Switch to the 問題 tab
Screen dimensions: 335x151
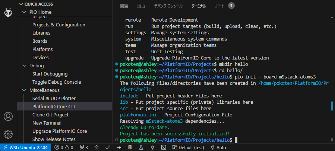[124, 6]
